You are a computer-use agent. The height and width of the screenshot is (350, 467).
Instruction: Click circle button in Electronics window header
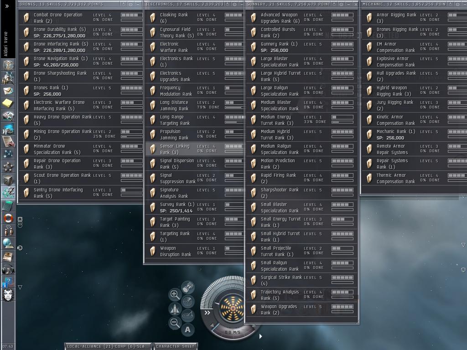click(235, 4)
